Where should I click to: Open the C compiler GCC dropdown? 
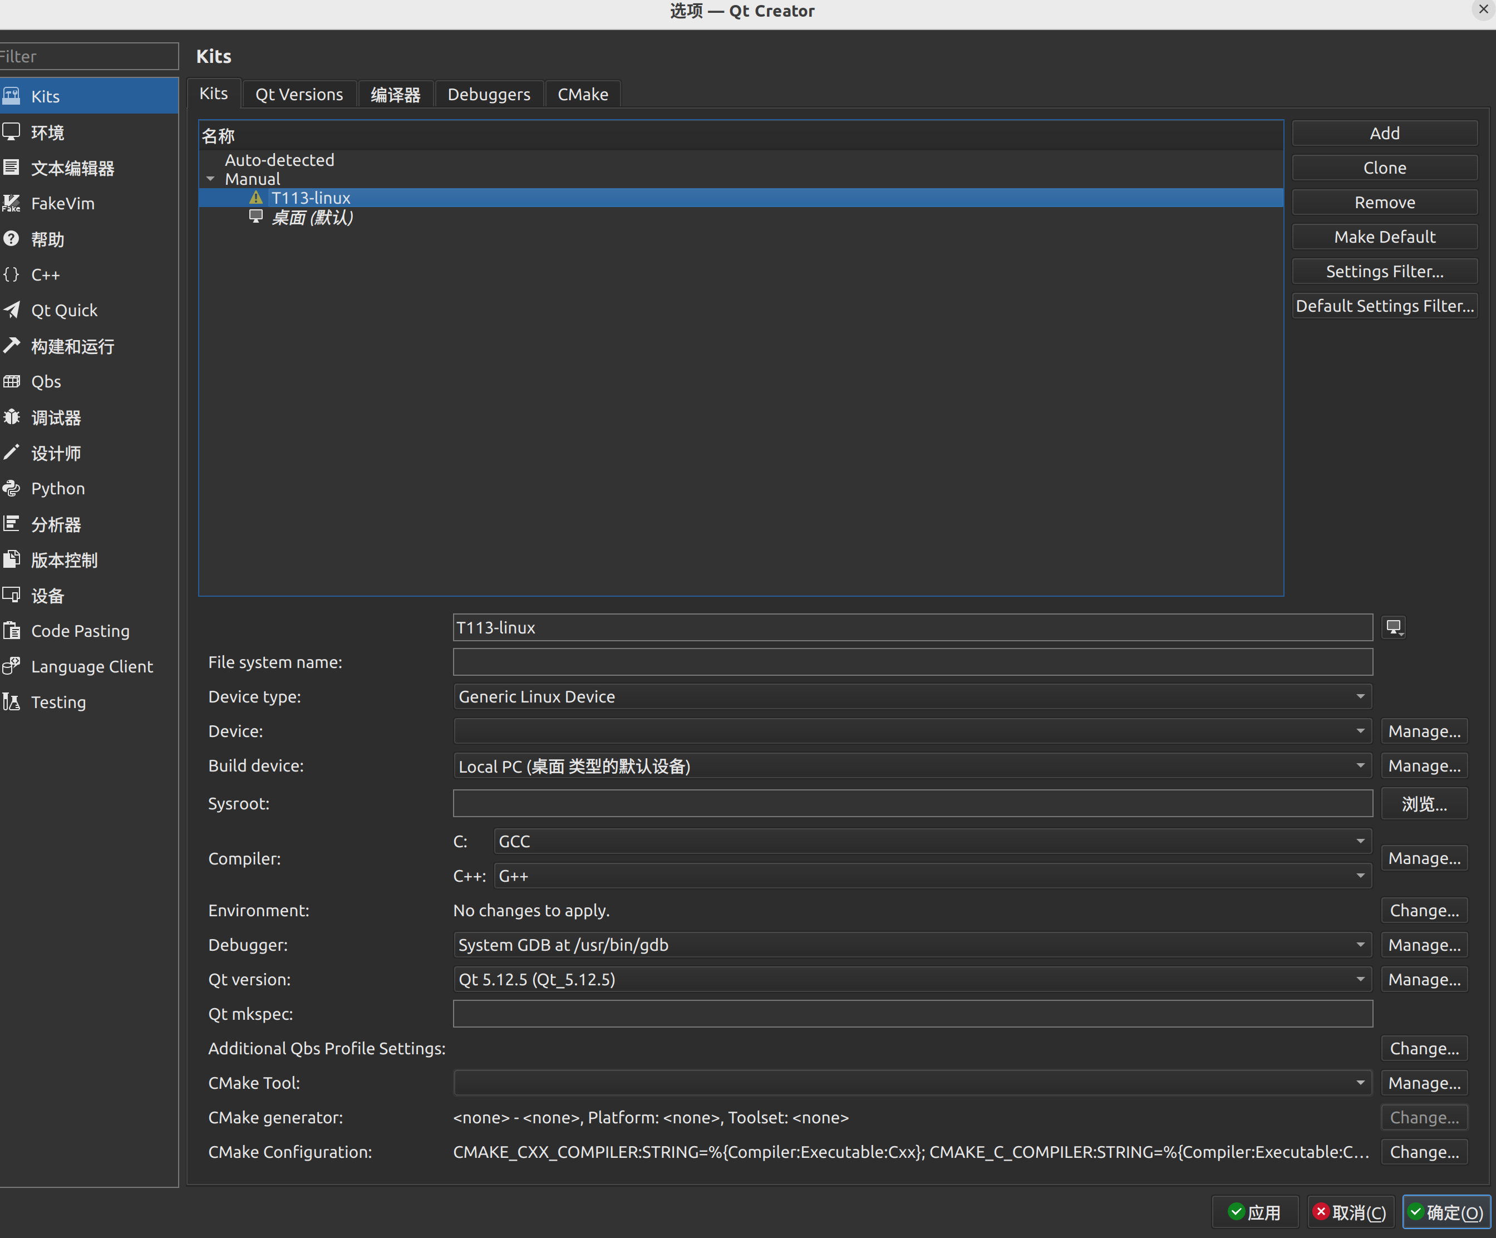[933, 841]
